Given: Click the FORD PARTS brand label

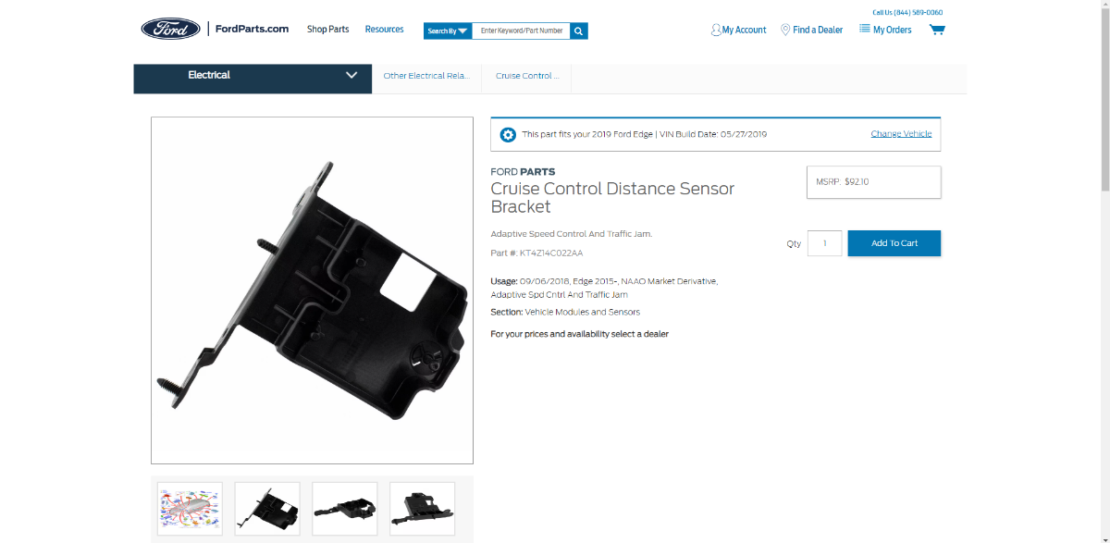Looking at the screenshot, I should (523, 172).
